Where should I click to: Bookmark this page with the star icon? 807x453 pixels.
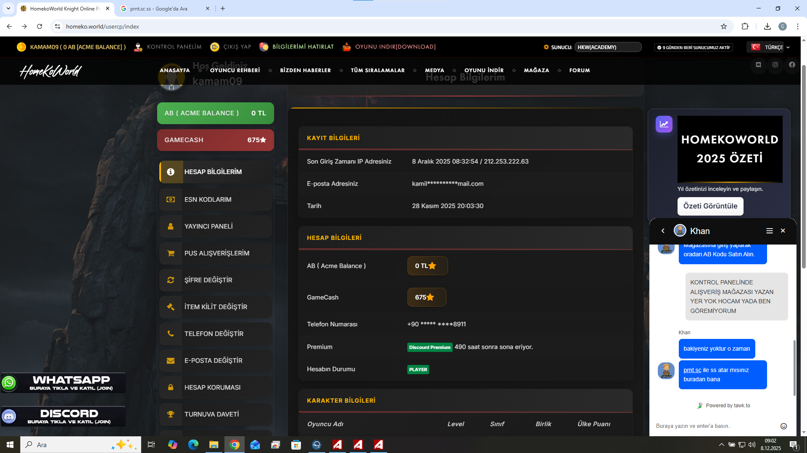tap(724, 26)
